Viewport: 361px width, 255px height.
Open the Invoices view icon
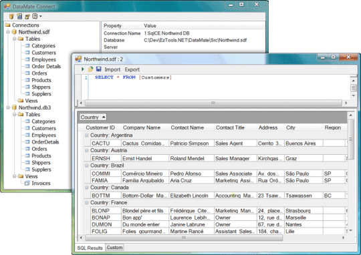click(27, 184)
